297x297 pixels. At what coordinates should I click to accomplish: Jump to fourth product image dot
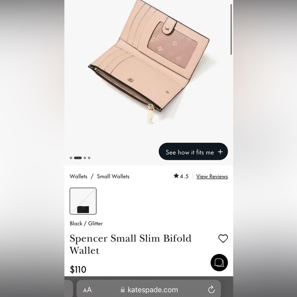[x=89, y=158]
